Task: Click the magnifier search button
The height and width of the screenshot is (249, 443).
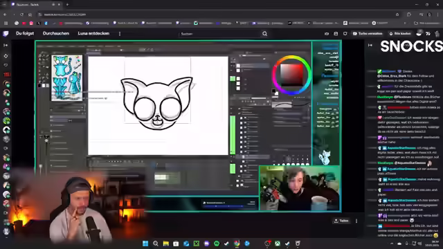Action: click(264, 34)
